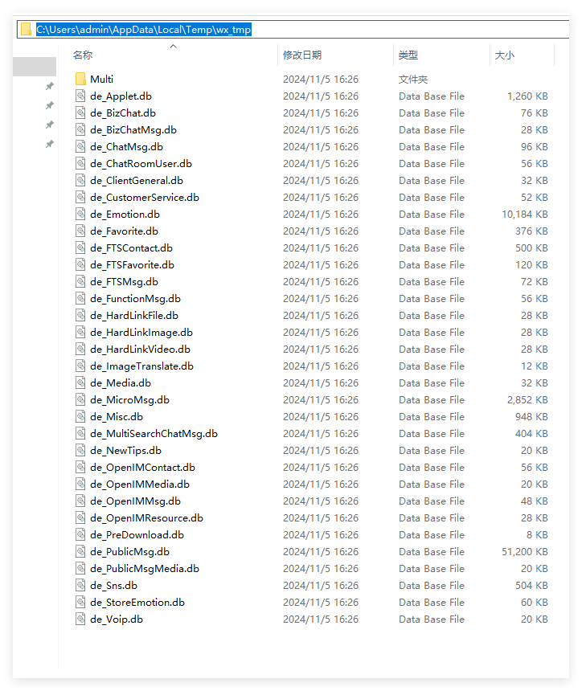Click the 504 KB size value
The image size is (582, 691).
(531, 585)
